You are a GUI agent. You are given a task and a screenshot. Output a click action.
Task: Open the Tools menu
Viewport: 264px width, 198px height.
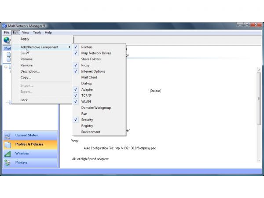coord(37,33)
